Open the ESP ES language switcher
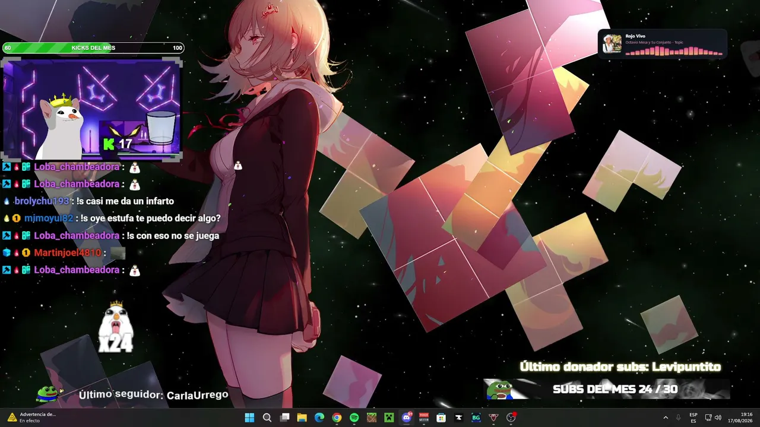This screenshot has height=427, width=760. tap(693, 418)
